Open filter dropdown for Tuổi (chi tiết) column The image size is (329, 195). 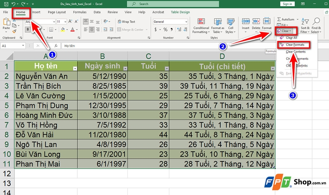click(273, 69)
